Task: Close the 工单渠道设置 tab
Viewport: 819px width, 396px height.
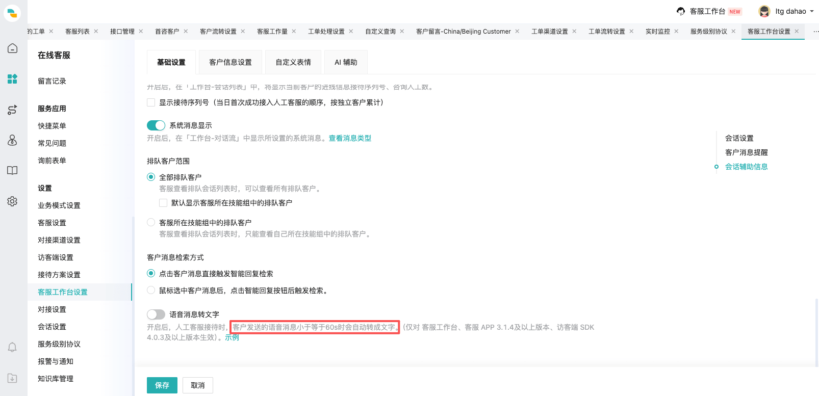Action: point(574,31)
